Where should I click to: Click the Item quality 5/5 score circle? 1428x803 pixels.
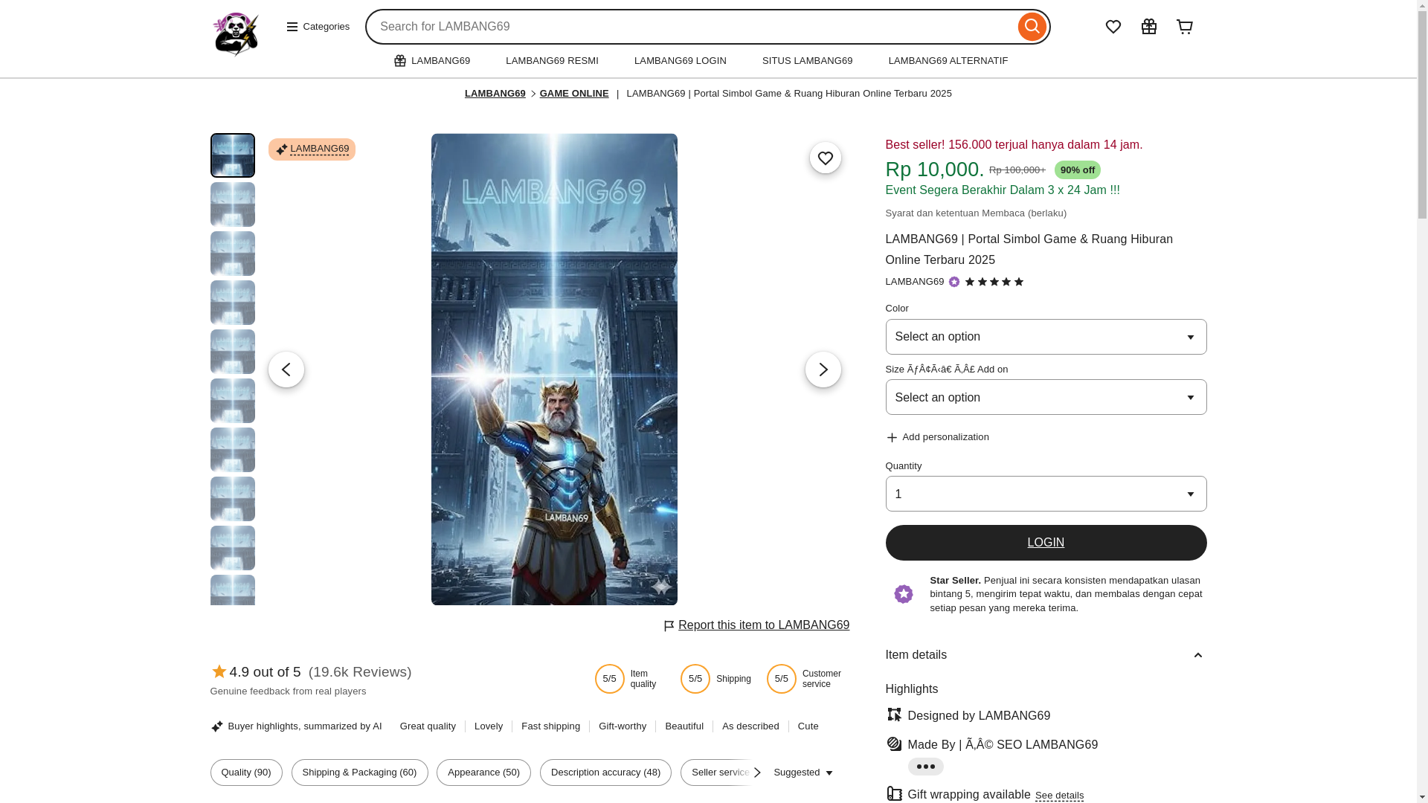tap(609, 679)
